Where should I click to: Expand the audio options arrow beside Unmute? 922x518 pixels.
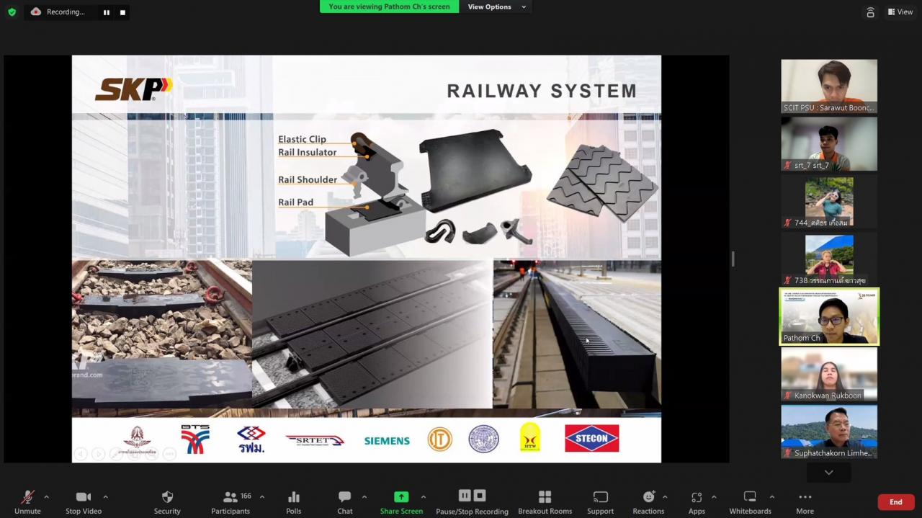coord(46,497)
